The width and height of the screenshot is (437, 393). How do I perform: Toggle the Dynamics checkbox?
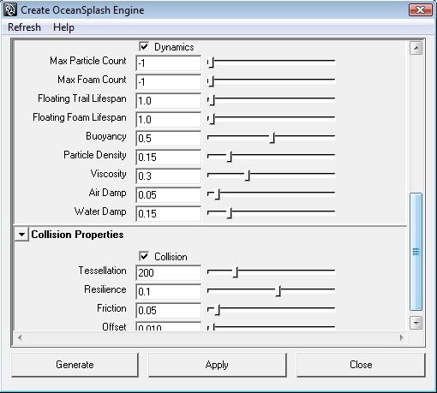tap(144, 46)
